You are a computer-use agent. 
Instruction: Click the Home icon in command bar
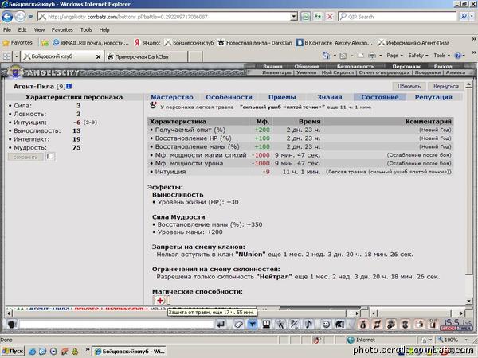(326, 56)
